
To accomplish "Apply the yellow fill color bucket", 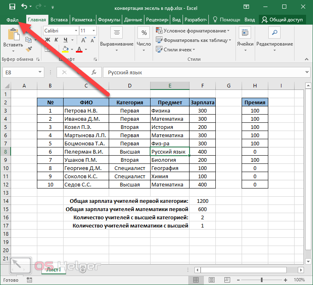I will tap(65, 49).
